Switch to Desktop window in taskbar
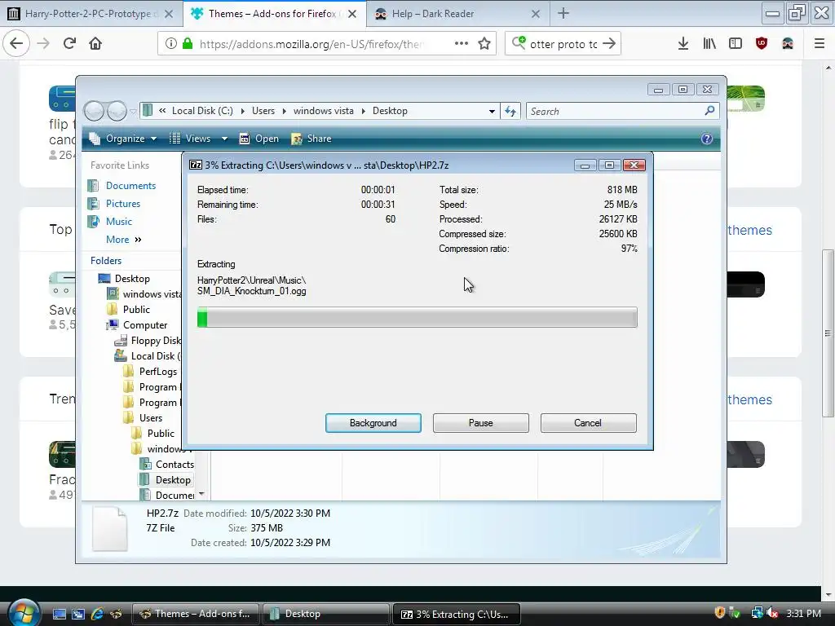Viewport: 835px width, 626px height. click(327, 614)
